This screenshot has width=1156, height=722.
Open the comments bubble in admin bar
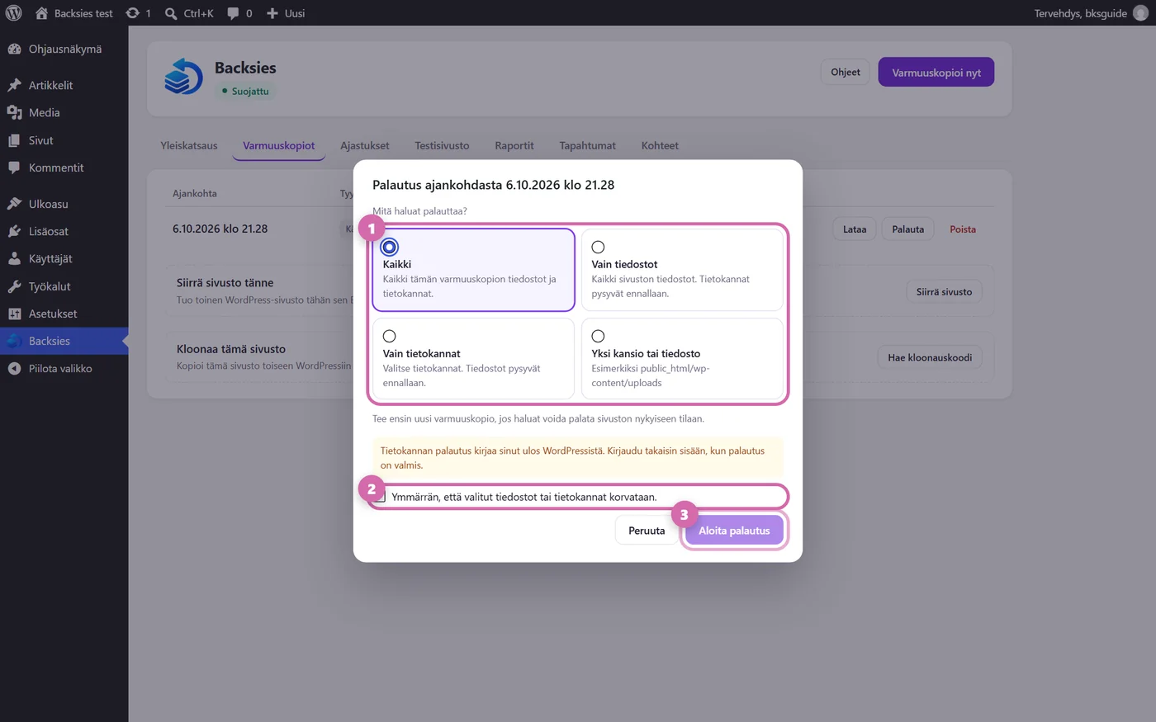click(x=233, y=13)
